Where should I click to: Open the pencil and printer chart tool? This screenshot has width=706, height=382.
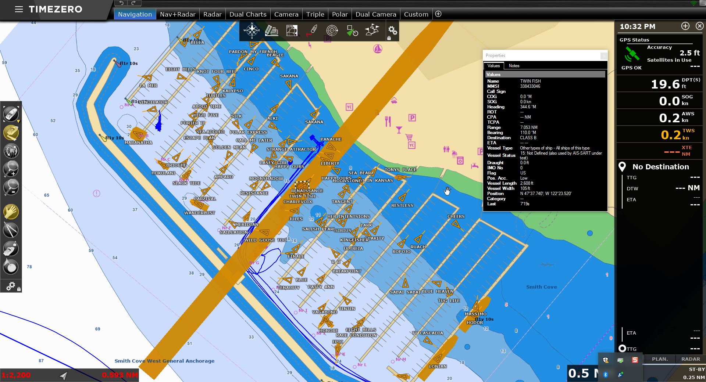pos(271,30)
